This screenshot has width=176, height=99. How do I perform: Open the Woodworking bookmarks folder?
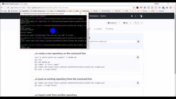[x=105, y=11]
